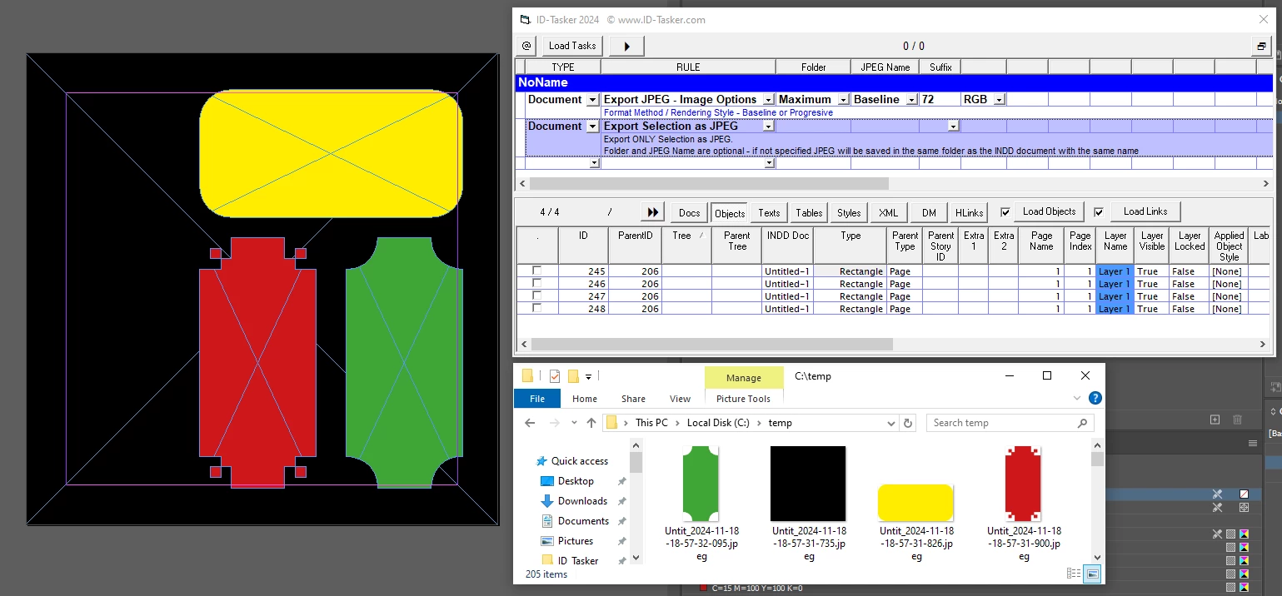Switch to the Objects tab in ID-Tasker

[x=730, y=213]
